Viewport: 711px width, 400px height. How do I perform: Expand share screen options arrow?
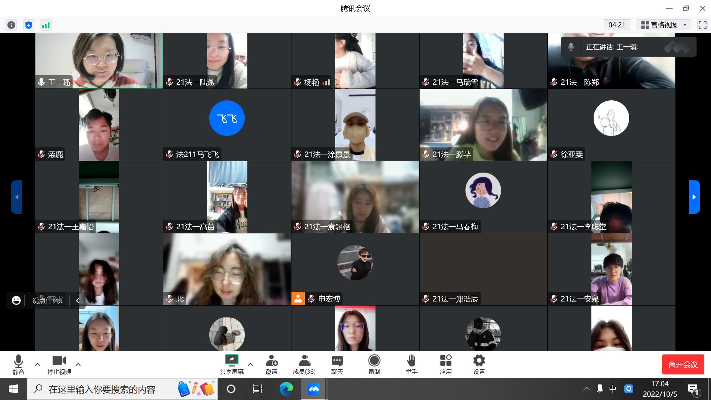pyautogui.click(x=250, y=364)
